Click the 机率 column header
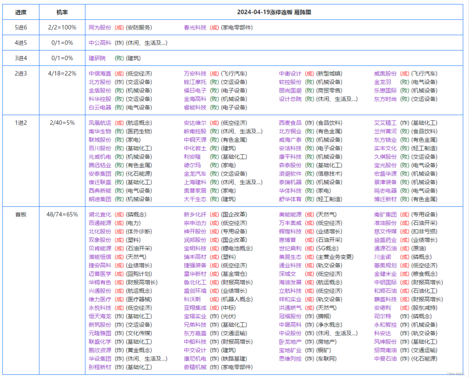The width and height of the screenshot is (469, 378). 62,12
